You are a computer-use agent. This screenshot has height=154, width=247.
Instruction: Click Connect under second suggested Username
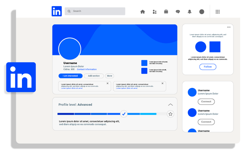[206, 122]
